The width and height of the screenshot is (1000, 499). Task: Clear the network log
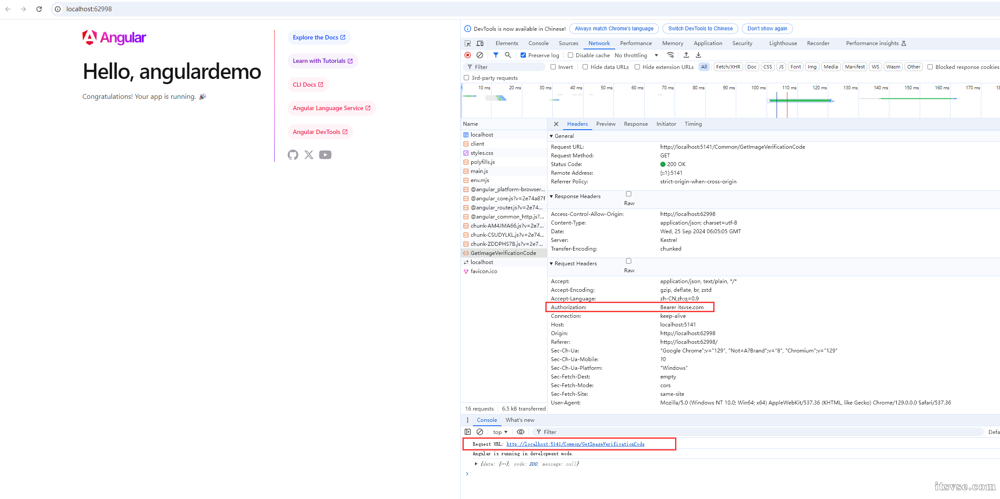(x=480, y=55)
